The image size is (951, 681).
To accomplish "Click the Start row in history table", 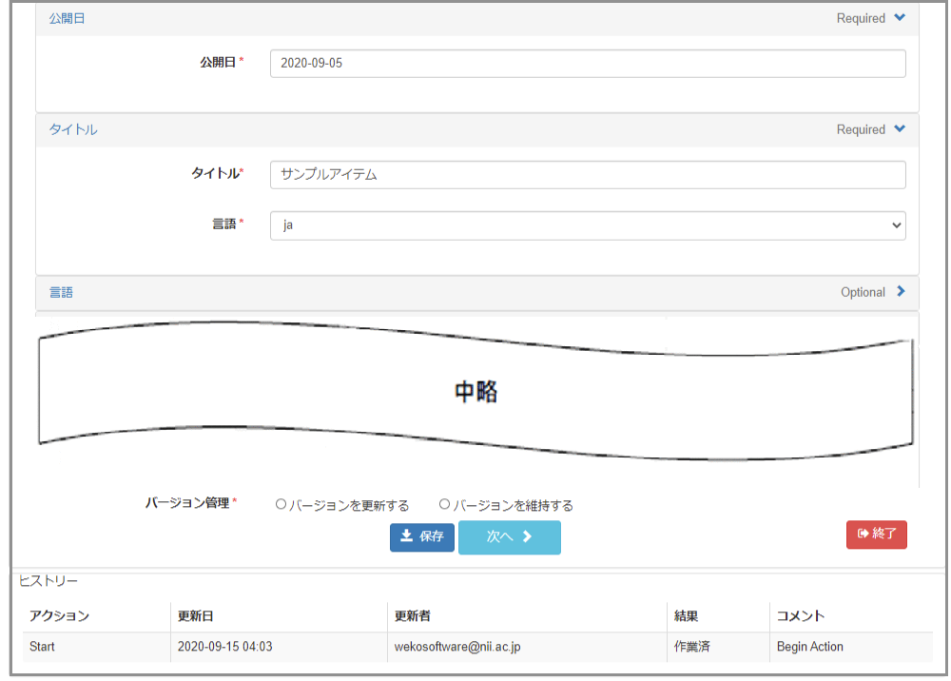I will click(43, 647).
